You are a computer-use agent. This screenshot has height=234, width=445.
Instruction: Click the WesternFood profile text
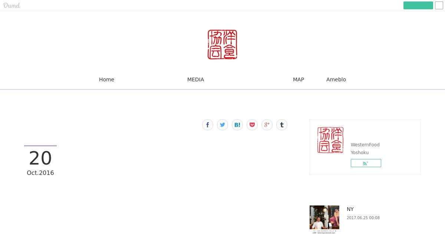[365, 145]
